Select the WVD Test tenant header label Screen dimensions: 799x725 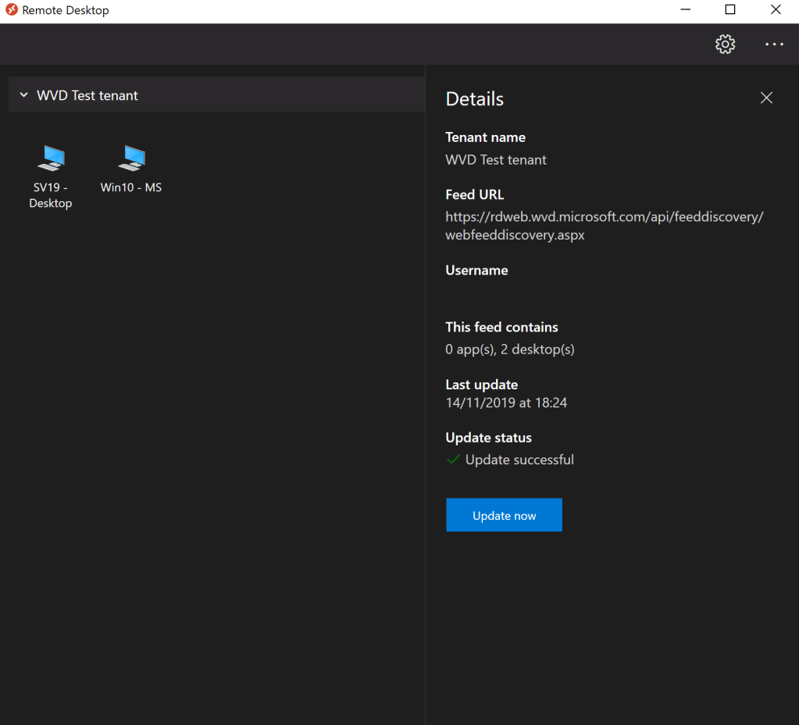[x=87, y=95]
